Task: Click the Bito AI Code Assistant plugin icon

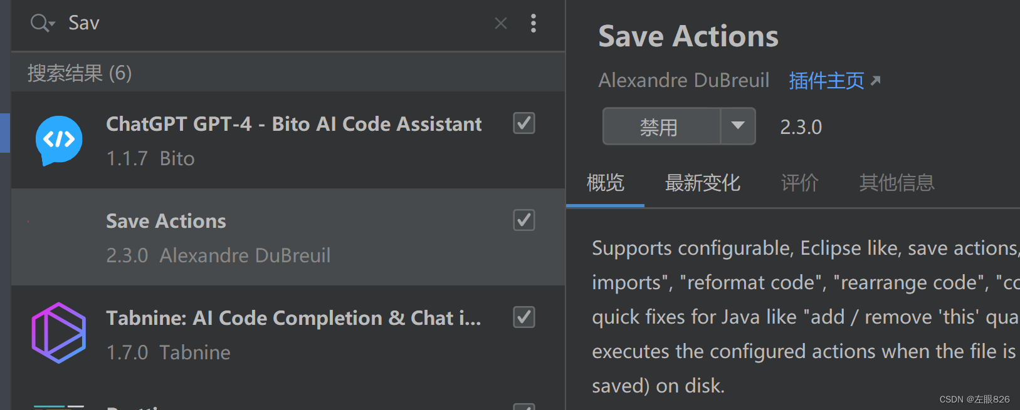Action: click(58, 140)
